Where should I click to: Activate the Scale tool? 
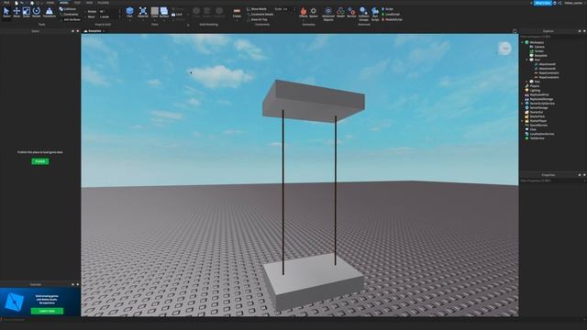tap(27, 12)
